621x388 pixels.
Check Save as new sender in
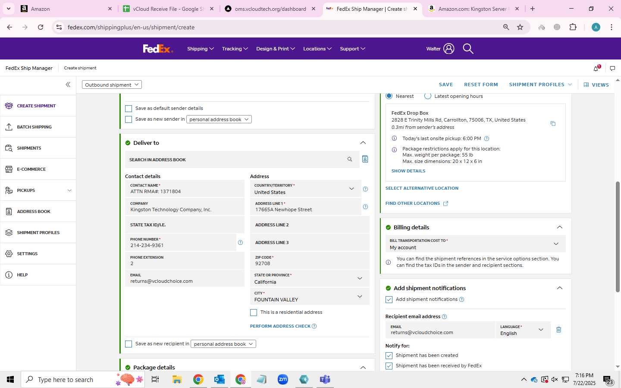(x=129, y=119)
